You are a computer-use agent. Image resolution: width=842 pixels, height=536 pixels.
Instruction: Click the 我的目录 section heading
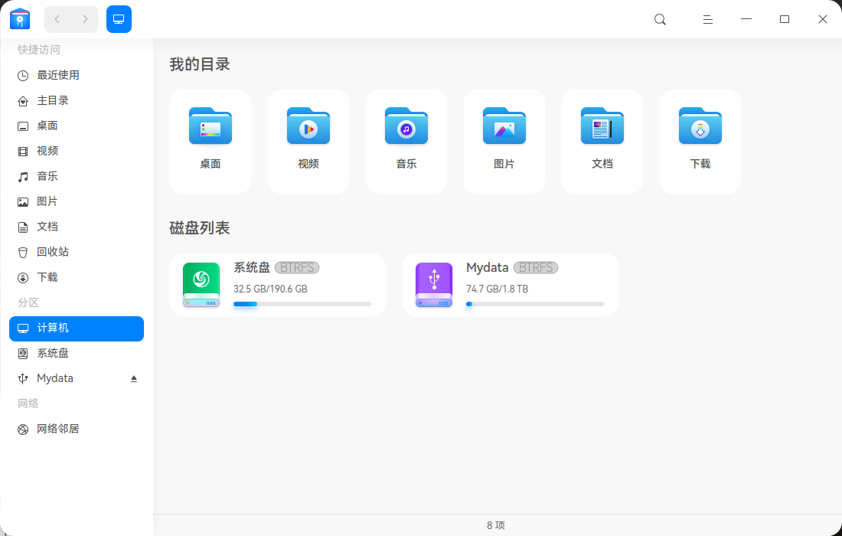[x=200, y=64]
